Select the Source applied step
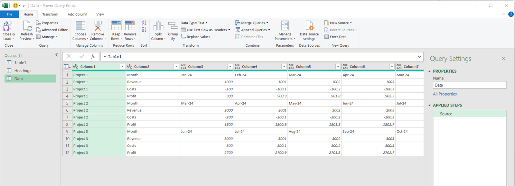The width and height of the screenshot is (515, 186). 446,114
